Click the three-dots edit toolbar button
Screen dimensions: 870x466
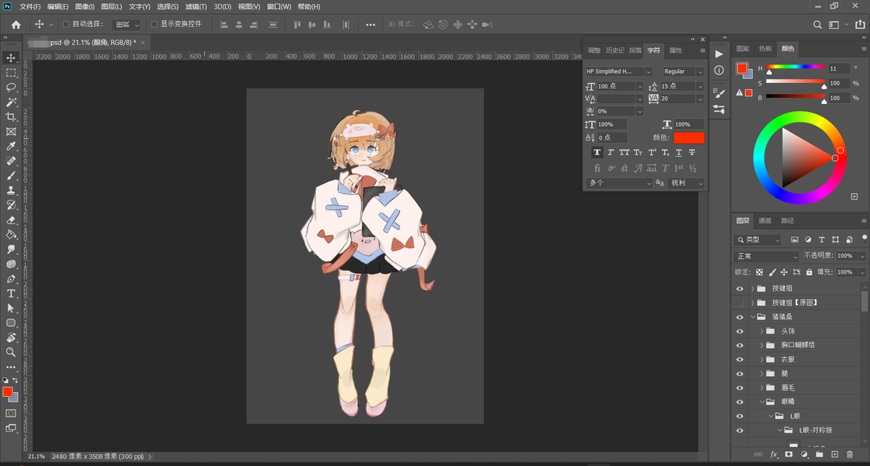point(11,367)
